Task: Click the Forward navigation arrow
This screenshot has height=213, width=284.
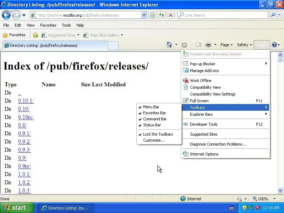Action: pyautogui.click(x=16, y=15)
